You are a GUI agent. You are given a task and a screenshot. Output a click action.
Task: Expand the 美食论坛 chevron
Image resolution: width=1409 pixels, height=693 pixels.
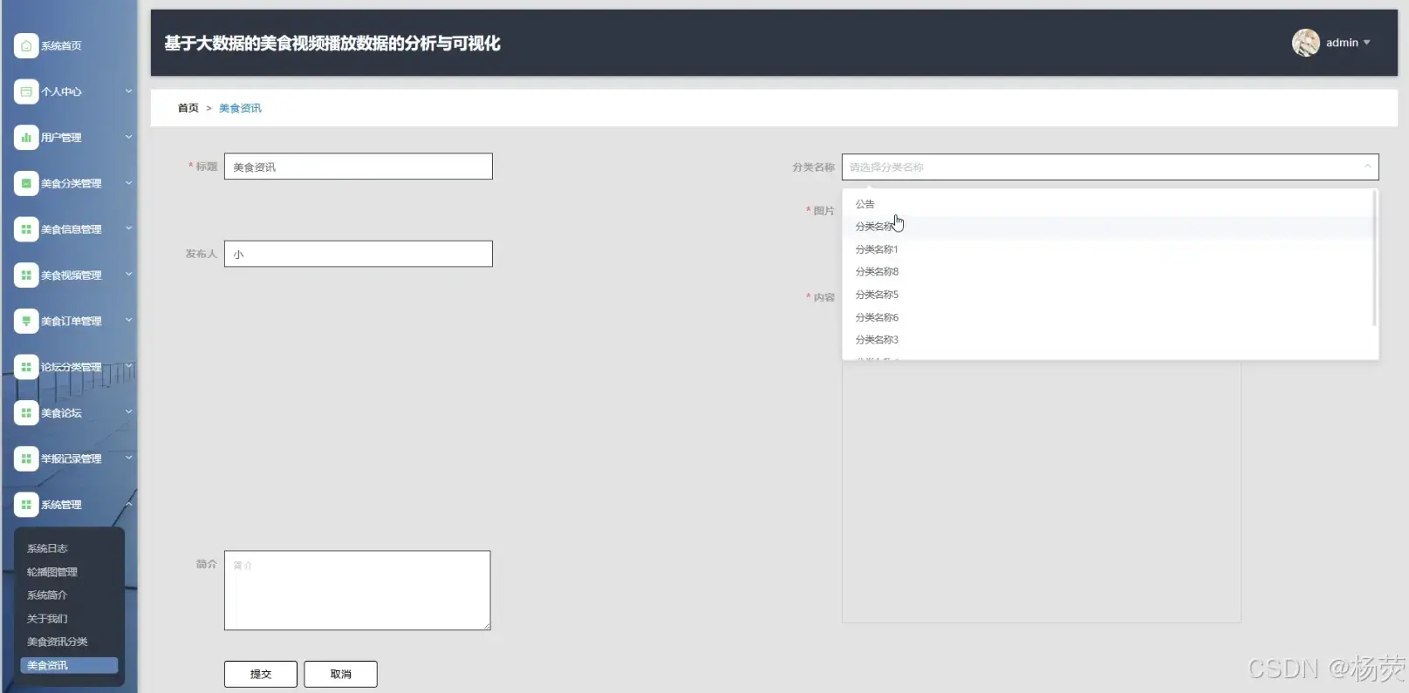[x=128, y=412]
